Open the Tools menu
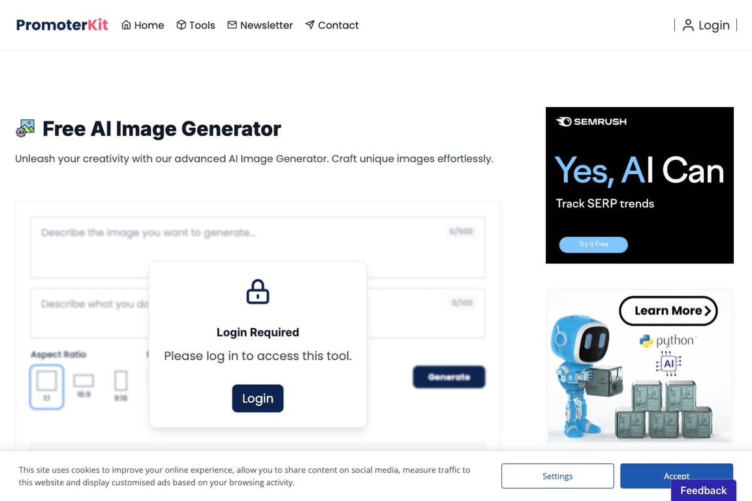Viewport: 752px width, 501px height. coord(196,25)
